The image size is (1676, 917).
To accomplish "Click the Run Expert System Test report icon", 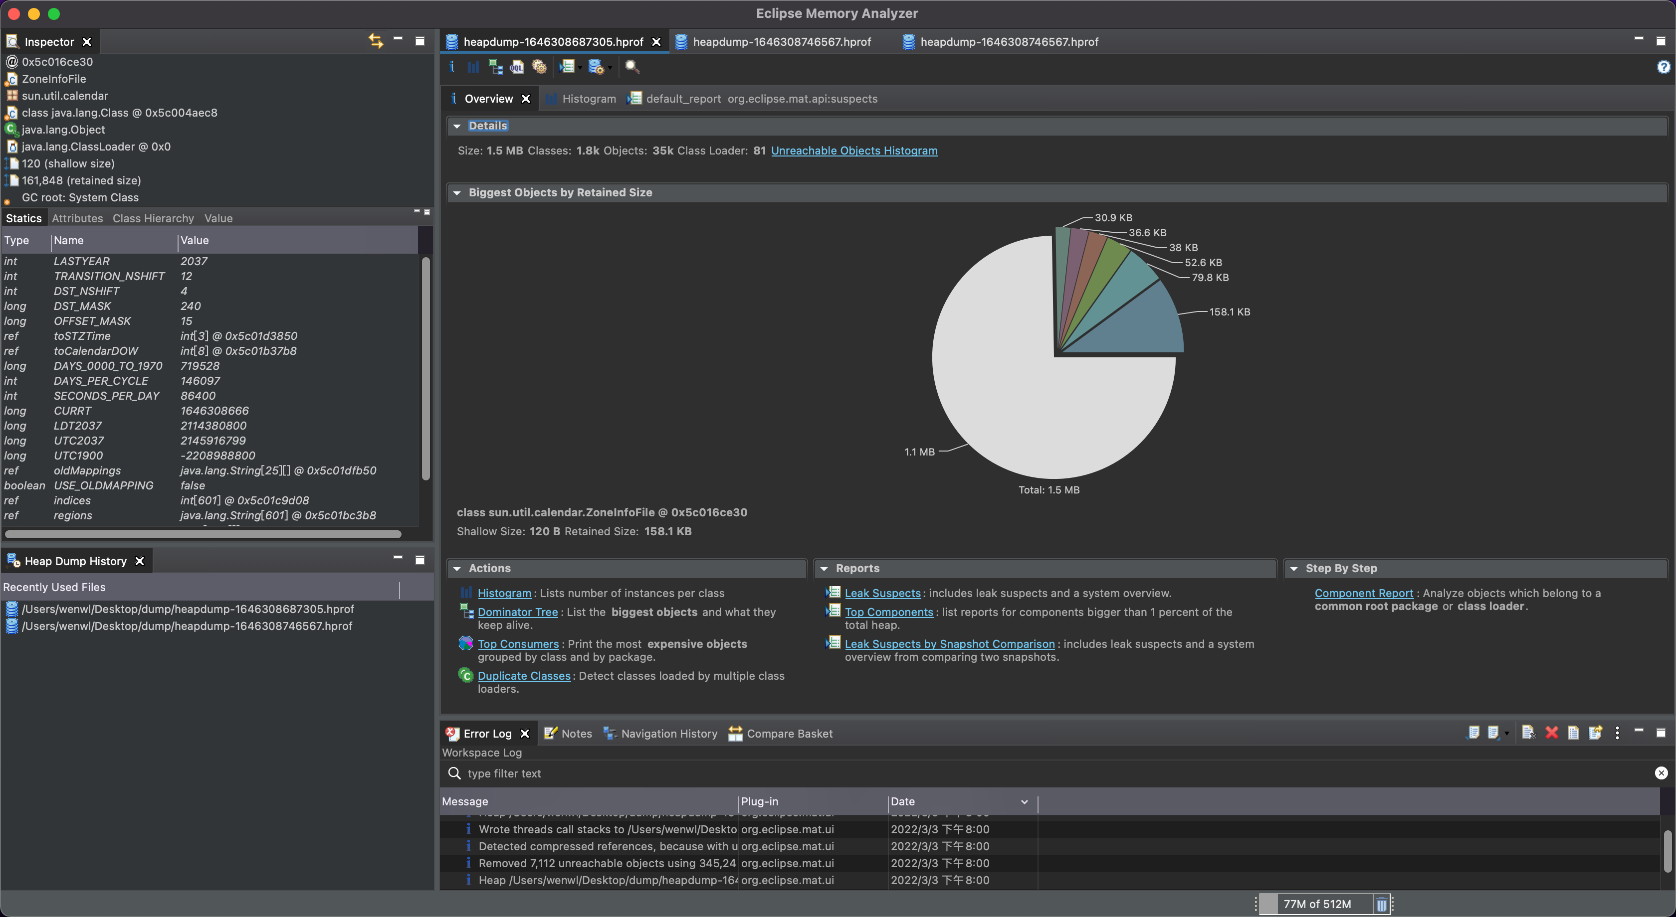I will (567, 66).
